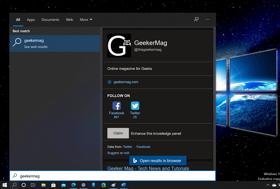Click Suggest an edit link
280x189 pixels.
coord(118,153)
